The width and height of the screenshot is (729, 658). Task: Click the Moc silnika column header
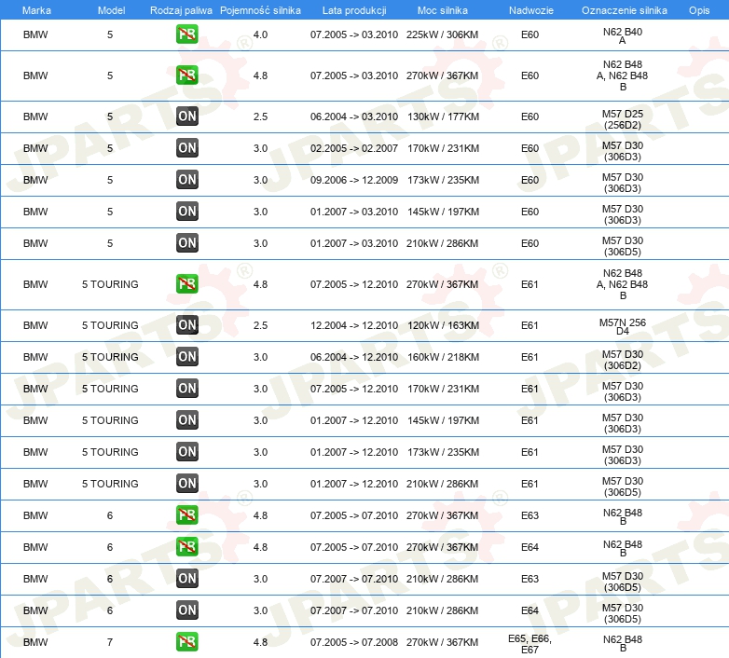tap(443, 9)
